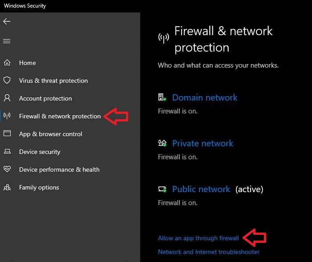
Task: Open Network and Internet troubleshooter link
Action: [209, 252]
